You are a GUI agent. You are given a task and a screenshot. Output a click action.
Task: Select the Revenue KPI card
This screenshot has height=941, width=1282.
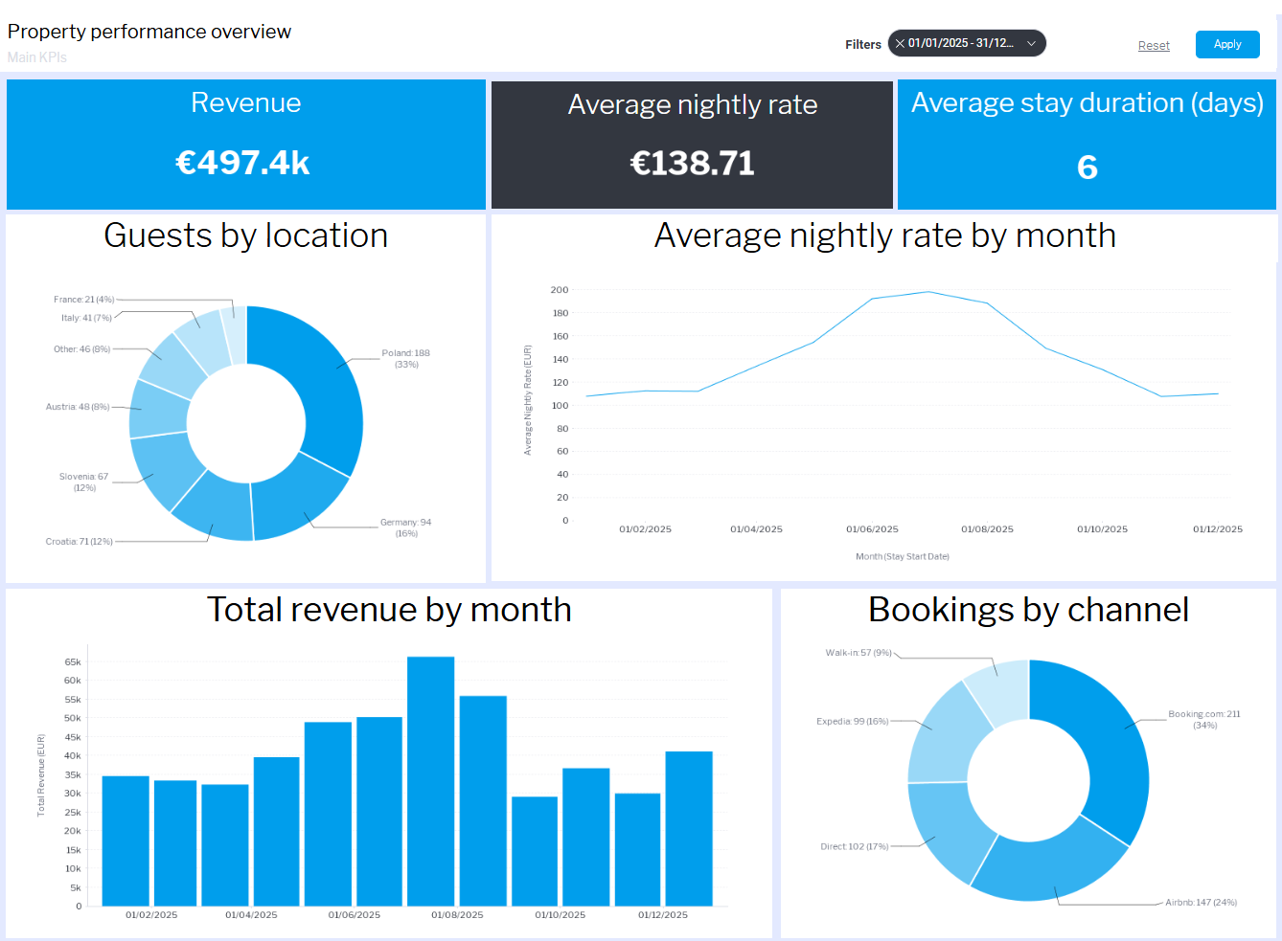click(246, 144)
